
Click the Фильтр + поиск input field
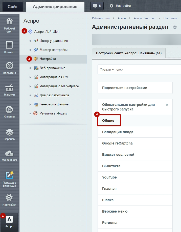point(139,69)
